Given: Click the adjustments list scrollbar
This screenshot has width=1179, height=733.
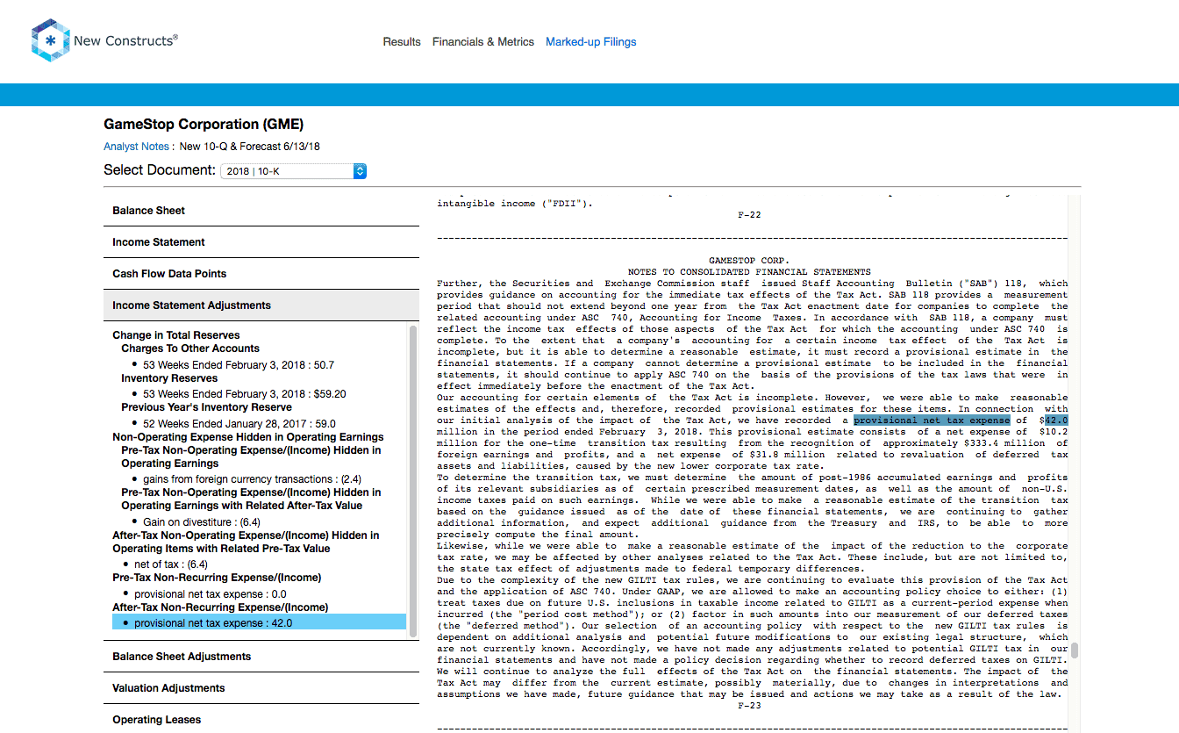Looking at the screenshot, I should pos(412,481).
